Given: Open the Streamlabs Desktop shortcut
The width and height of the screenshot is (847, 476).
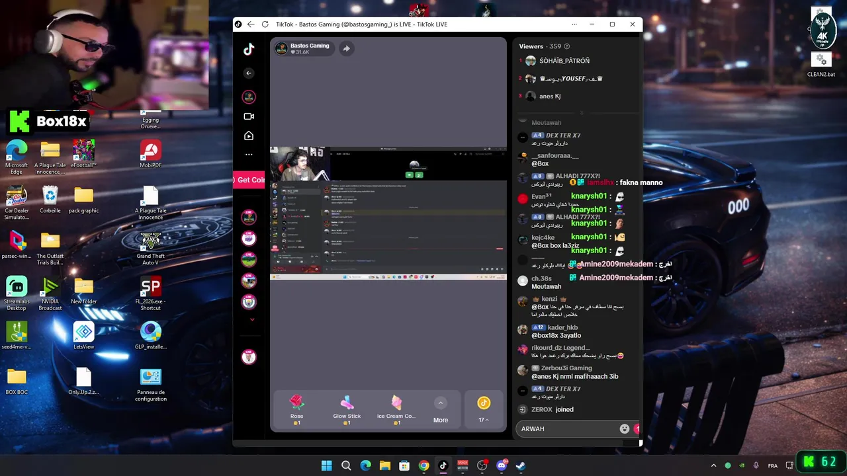Looking at the screenshot, I should point(17,294).
